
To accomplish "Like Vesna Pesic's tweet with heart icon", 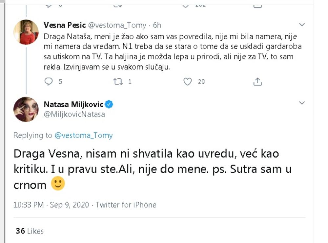I will [x=187, y=82].
